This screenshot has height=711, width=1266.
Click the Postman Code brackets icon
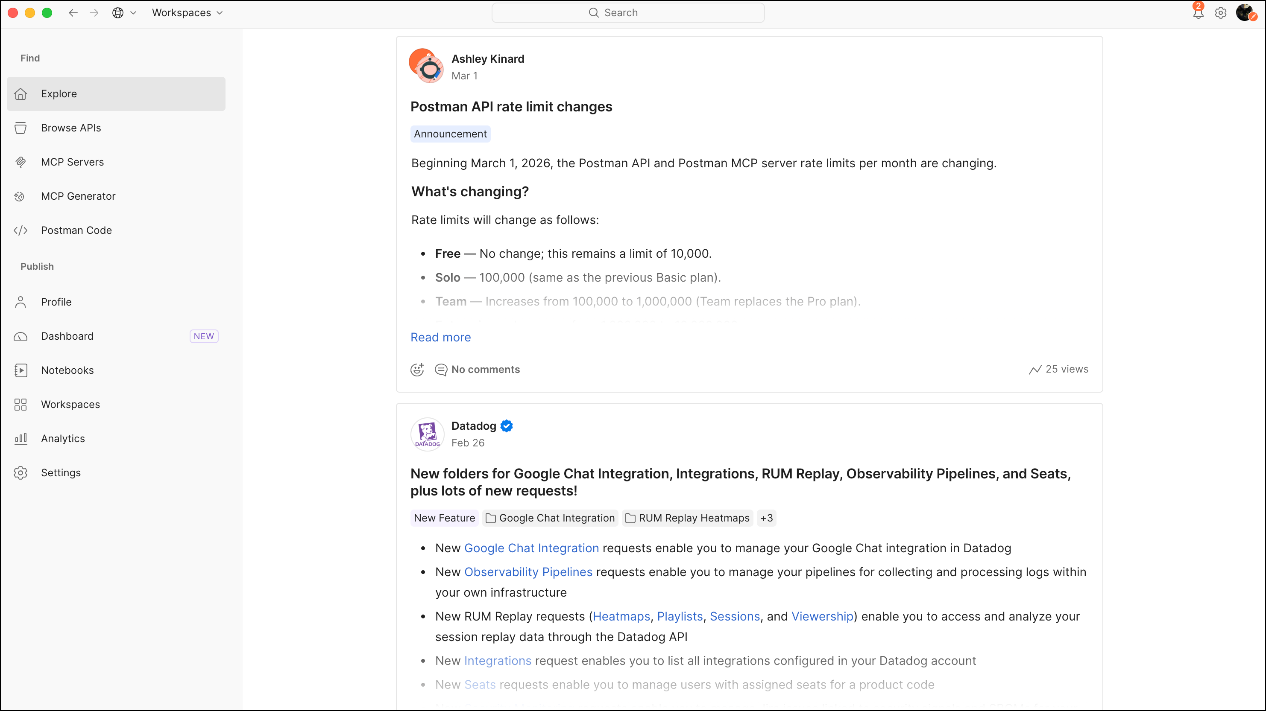[21, 230]
